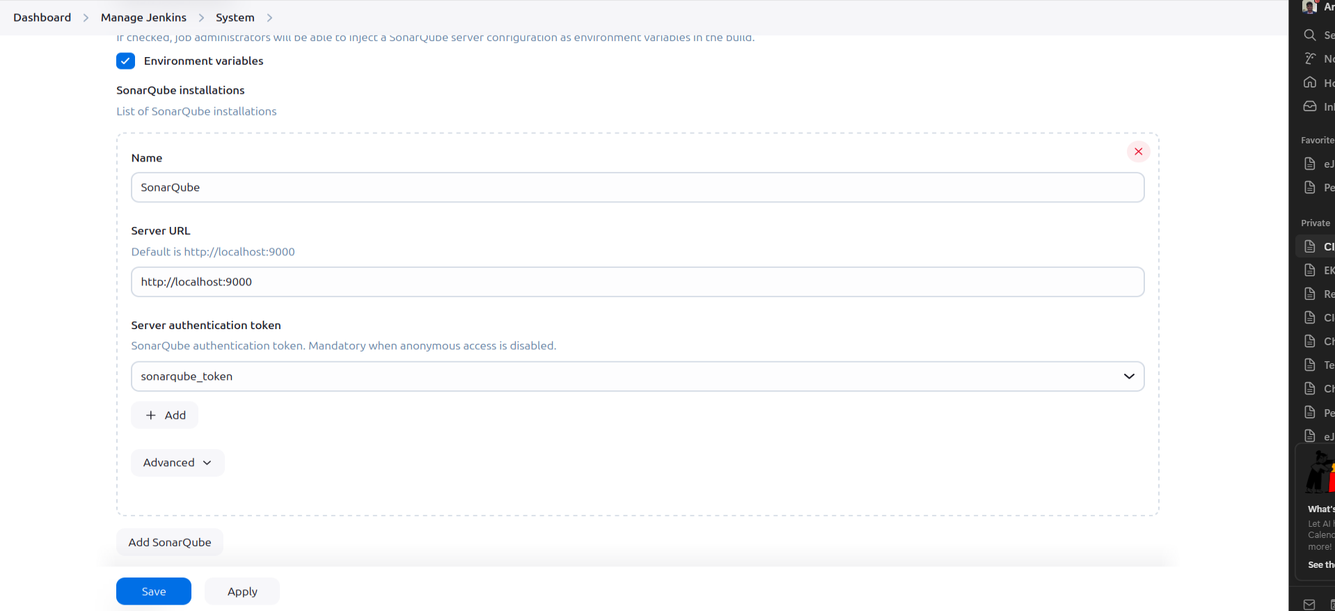Viewport: 1335px width, 611px height.
Task: Click the Notion AI icon below search
Action: 1310,58
